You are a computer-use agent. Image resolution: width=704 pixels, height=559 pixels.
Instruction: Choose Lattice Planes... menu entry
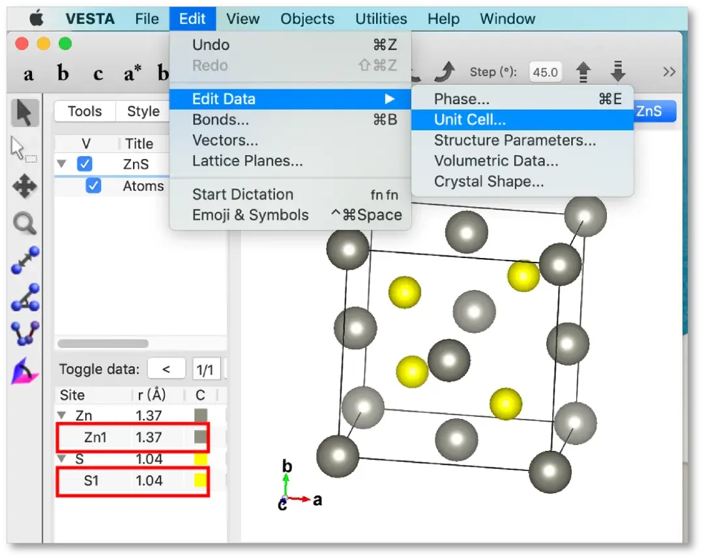291,161
